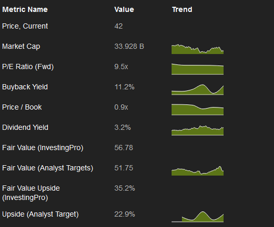Select the Price, Current metric label

click(x=25, y=26)
